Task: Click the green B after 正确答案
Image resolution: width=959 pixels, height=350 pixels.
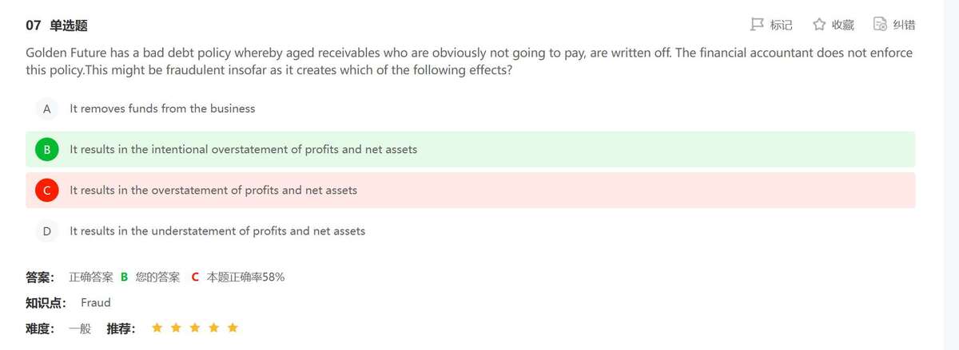Action: click(124, 277)
